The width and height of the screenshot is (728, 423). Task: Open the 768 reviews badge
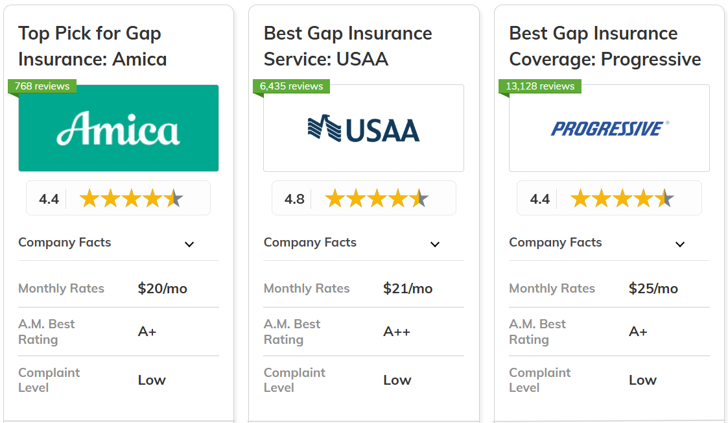click(42, 86)
